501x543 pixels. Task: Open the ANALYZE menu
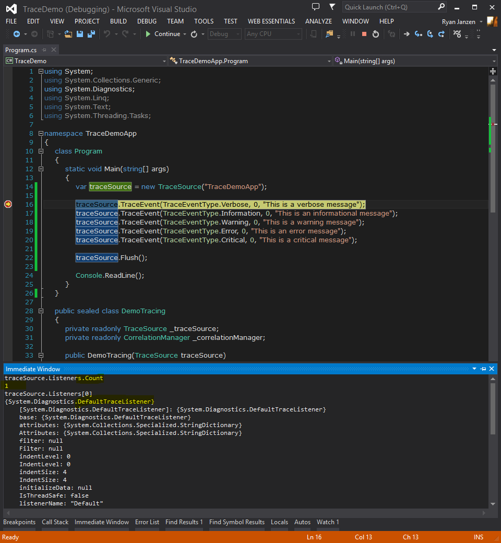tap(318, 21)
